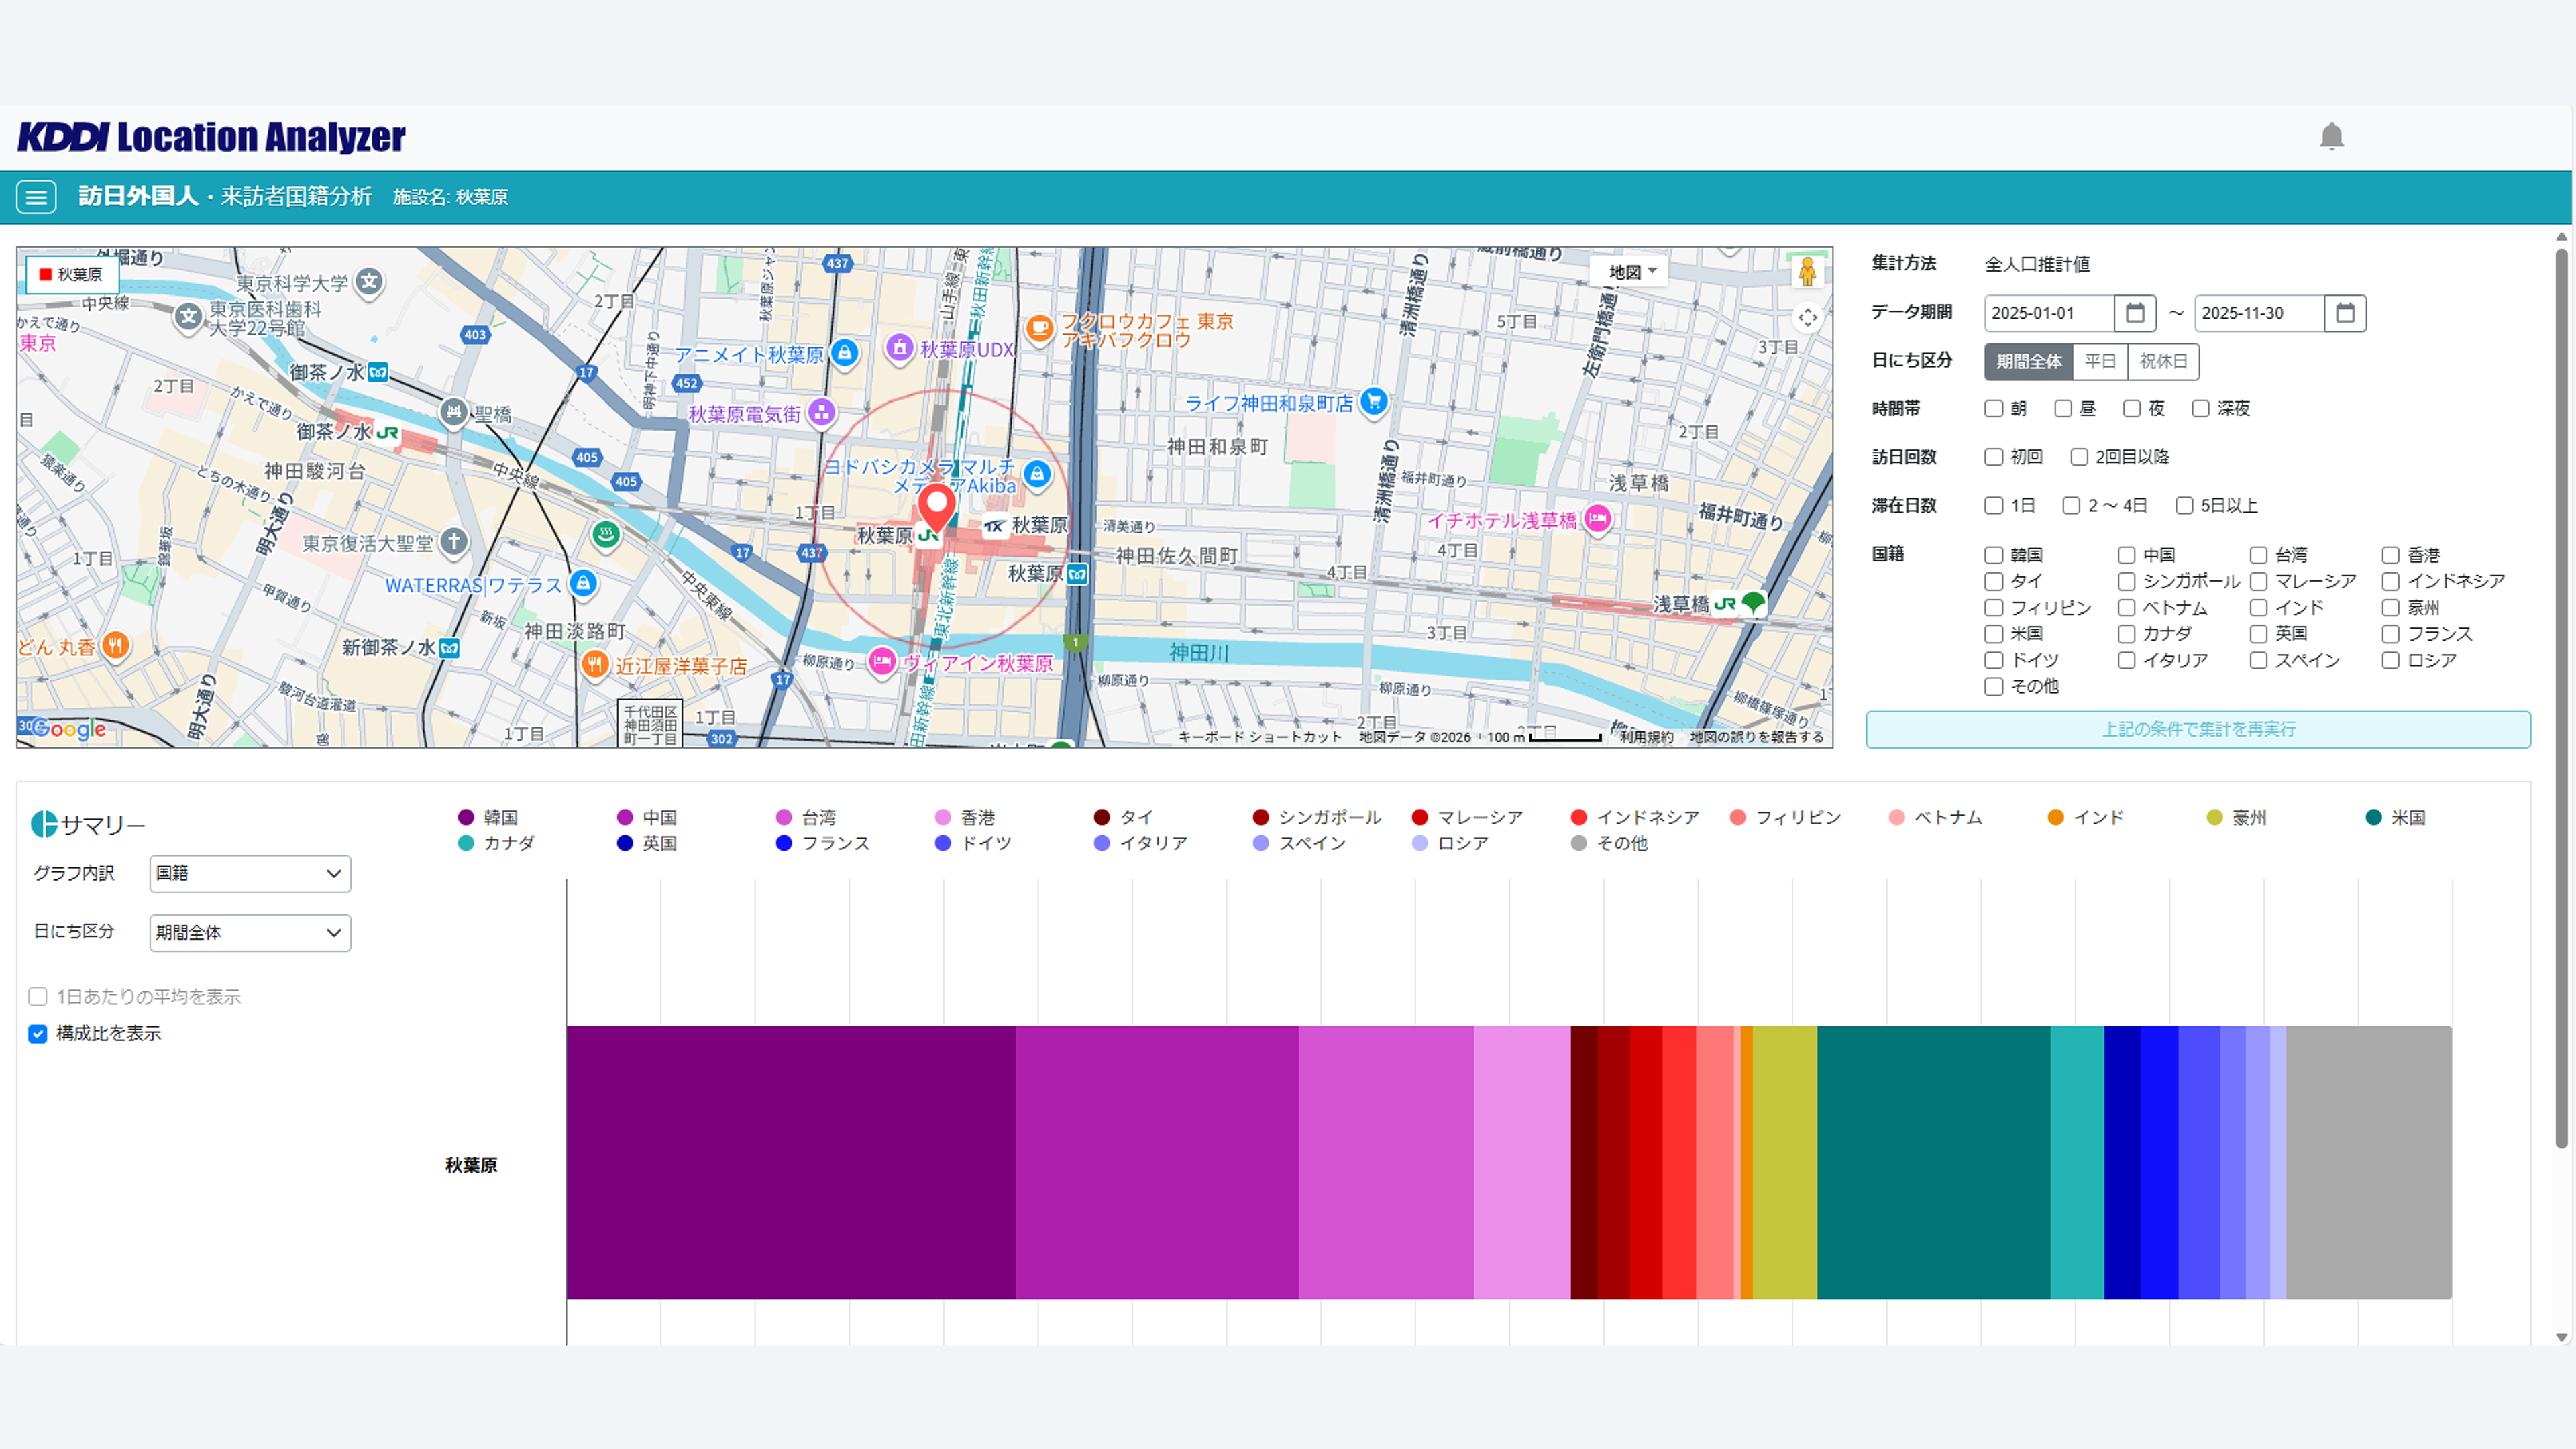The width and height of the screenshot is (2576, 1449).
Task: Switch to the 平日 day type tab
Action: pyautogui.click(x=2099, y=361)
